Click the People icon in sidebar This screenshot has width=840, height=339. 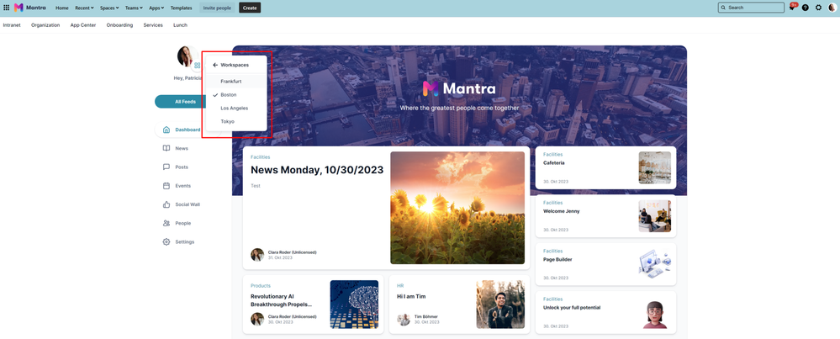click(166, 223)
